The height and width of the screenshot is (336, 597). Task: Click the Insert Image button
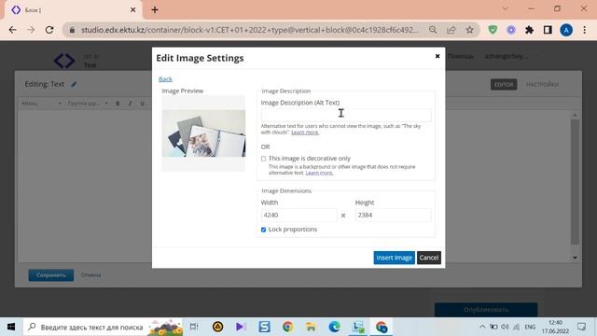pyautogui.click(x=394, y=258)
